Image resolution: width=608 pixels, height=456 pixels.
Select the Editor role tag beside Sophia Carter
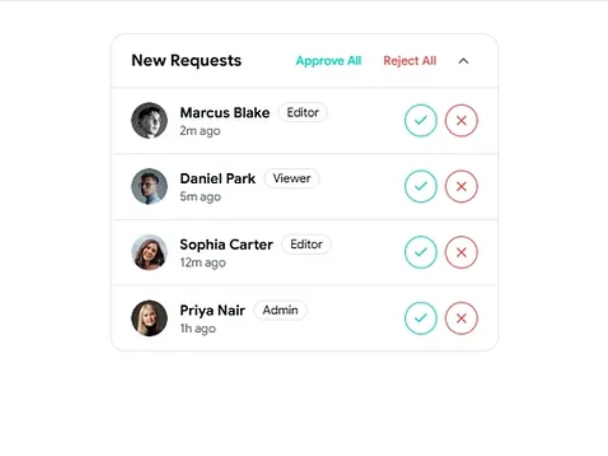(306, 244)
